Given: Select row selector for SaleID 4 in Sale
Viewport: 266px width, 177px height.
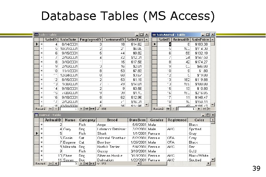Looking at the screenshot, I should pyautogui.click(x=37, y=44).
